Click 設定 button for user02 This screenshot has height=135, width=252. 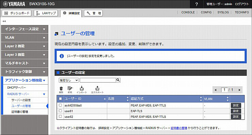236,117
